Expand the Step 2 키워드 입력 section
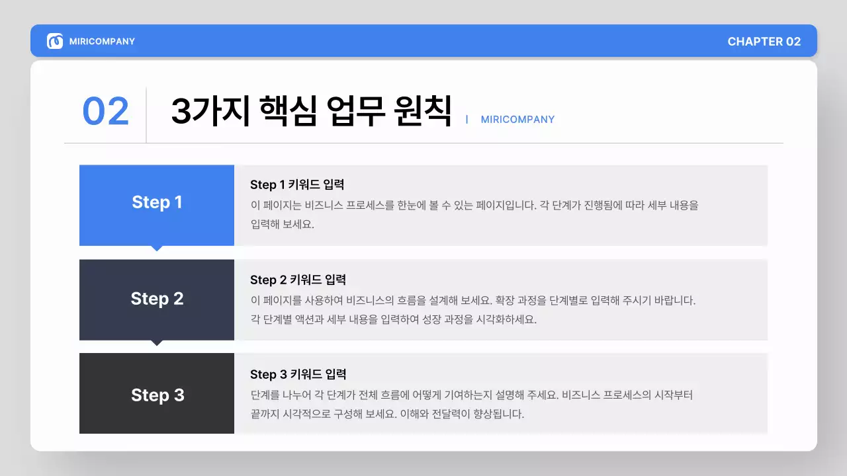Viewport: 847px width, 476px height. pyautogui.click(x=297, y=280)
